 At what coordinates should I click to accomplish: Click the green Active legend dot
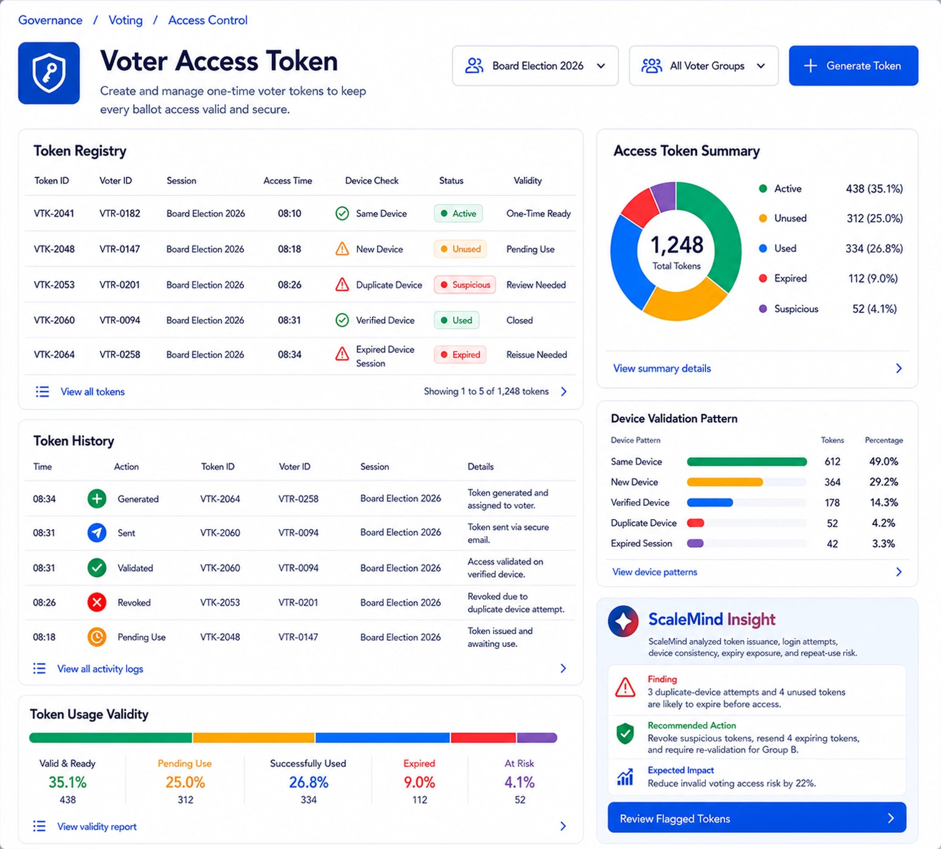click(x=763, y=189)
